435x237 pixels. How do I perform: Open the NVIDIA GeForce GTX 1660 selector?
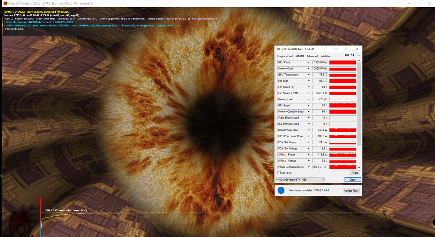(300, 180)
